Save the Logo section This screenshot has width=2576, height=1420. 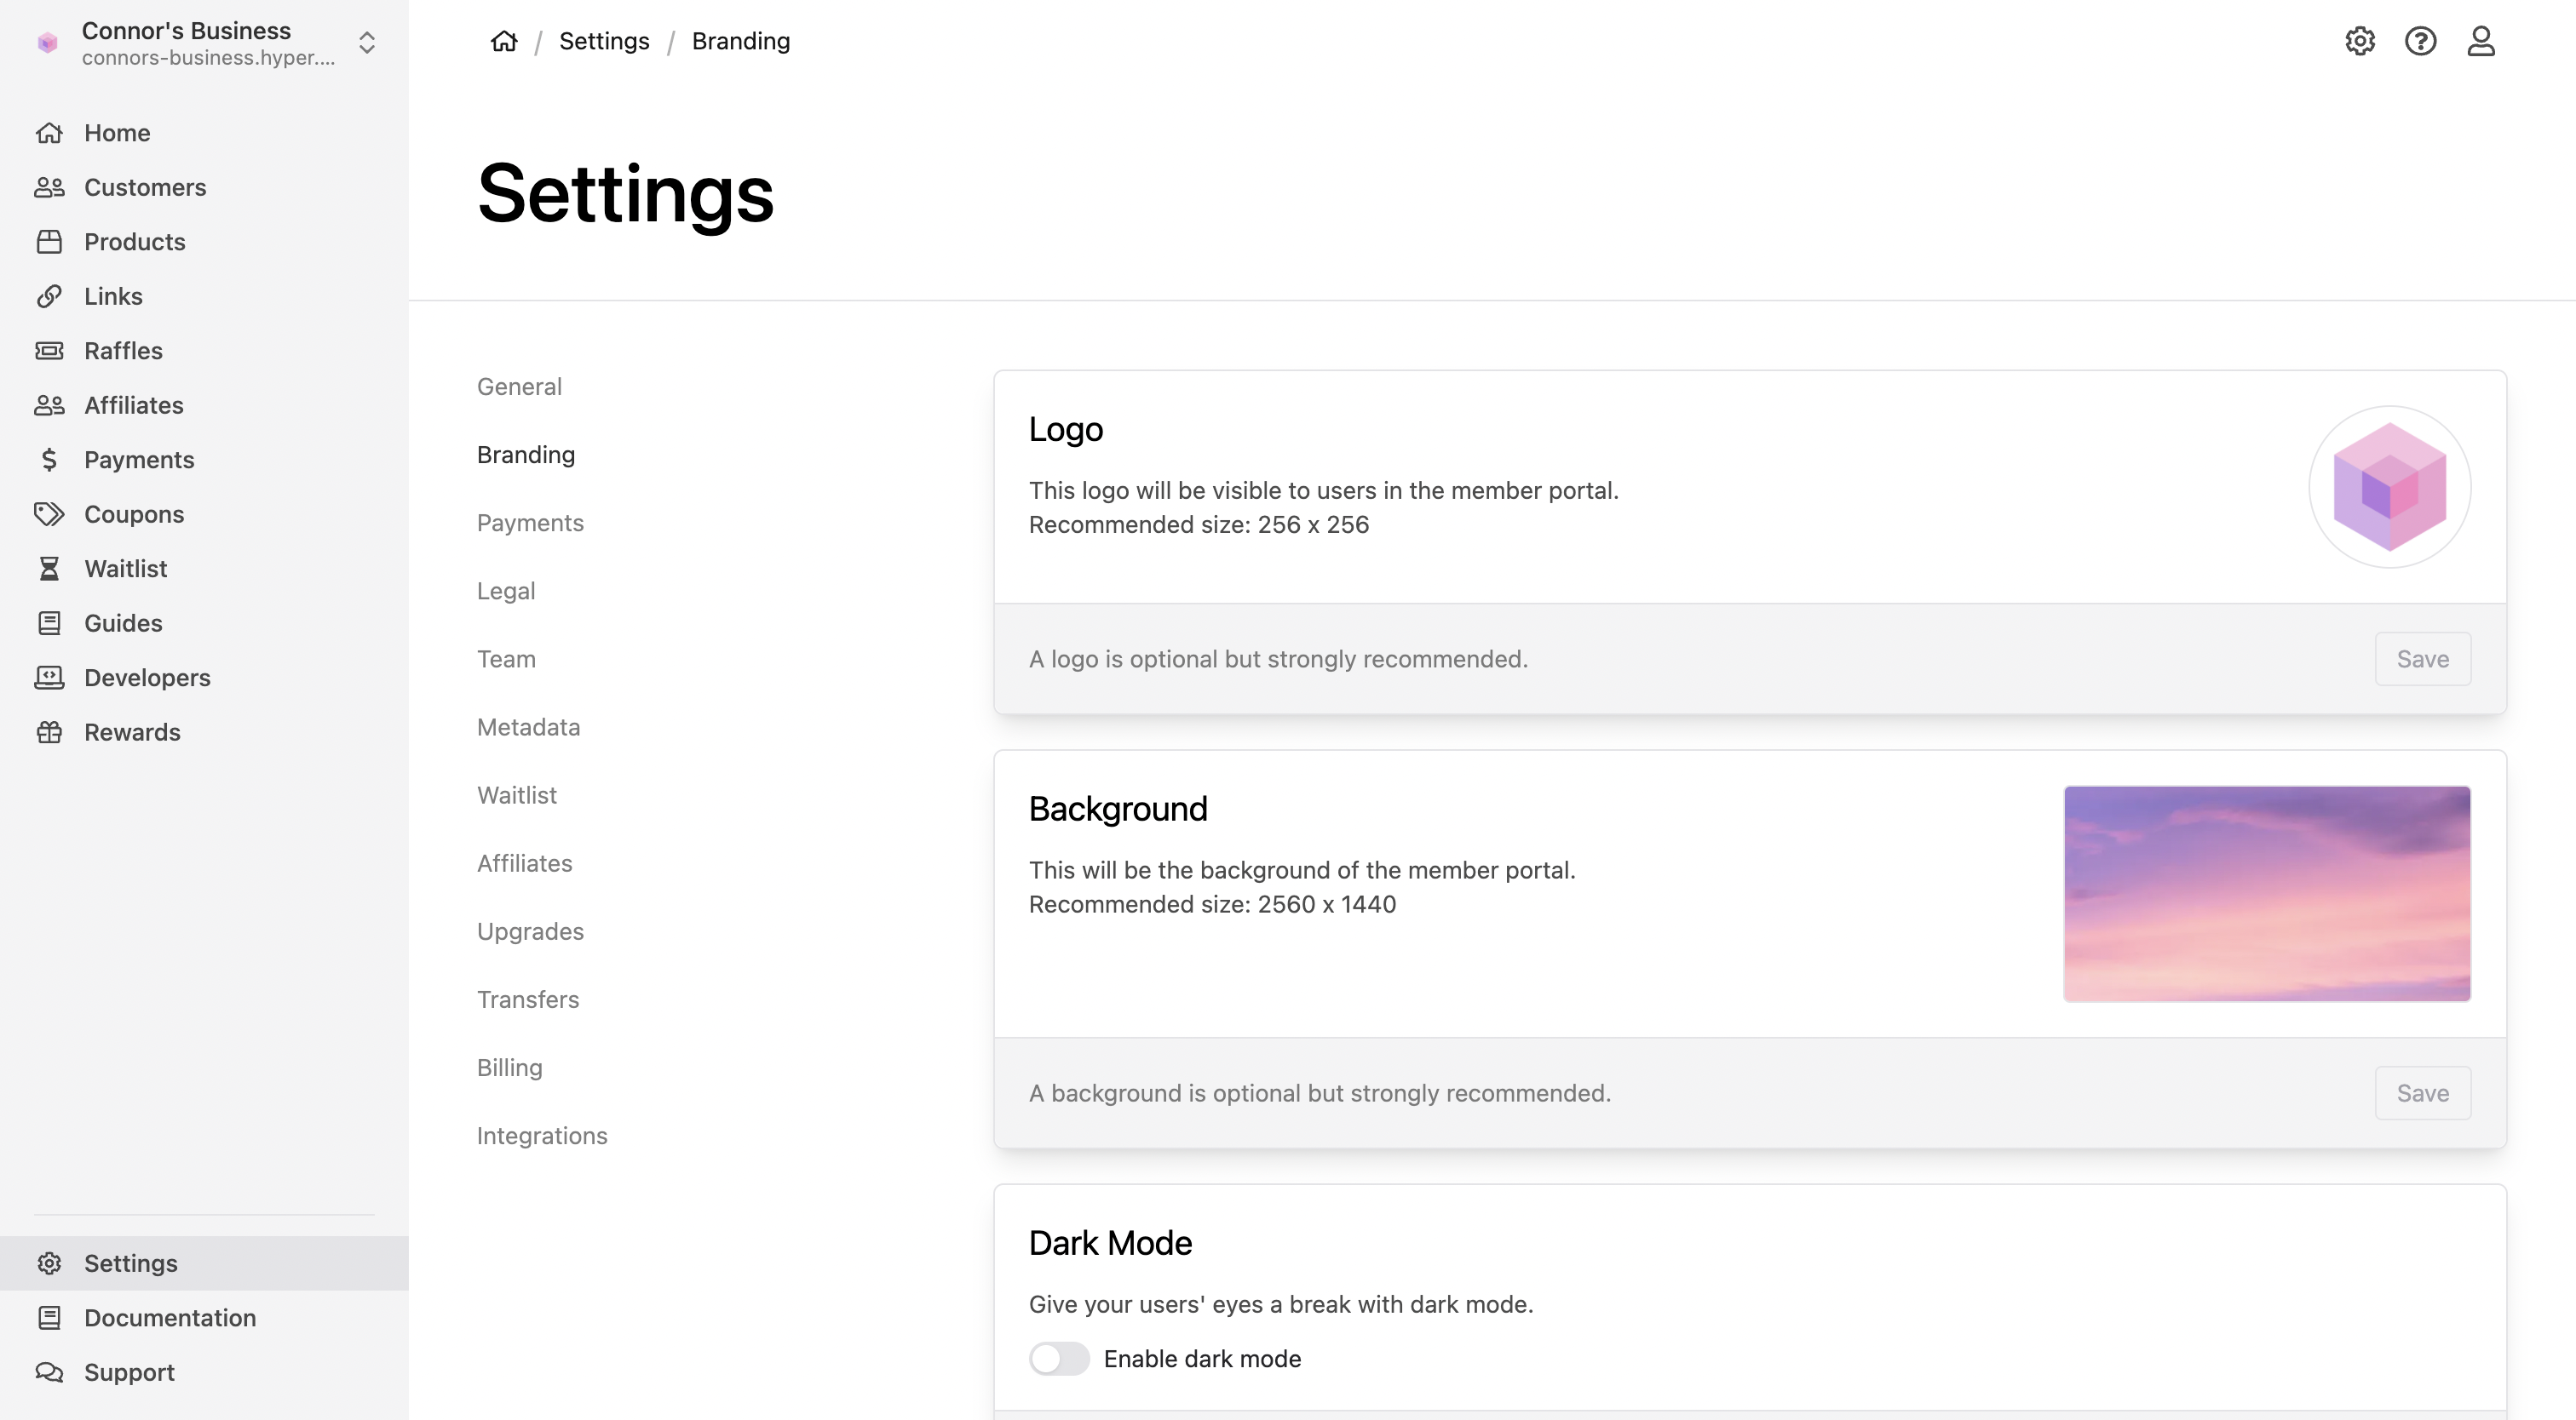tap(2422, 659)
